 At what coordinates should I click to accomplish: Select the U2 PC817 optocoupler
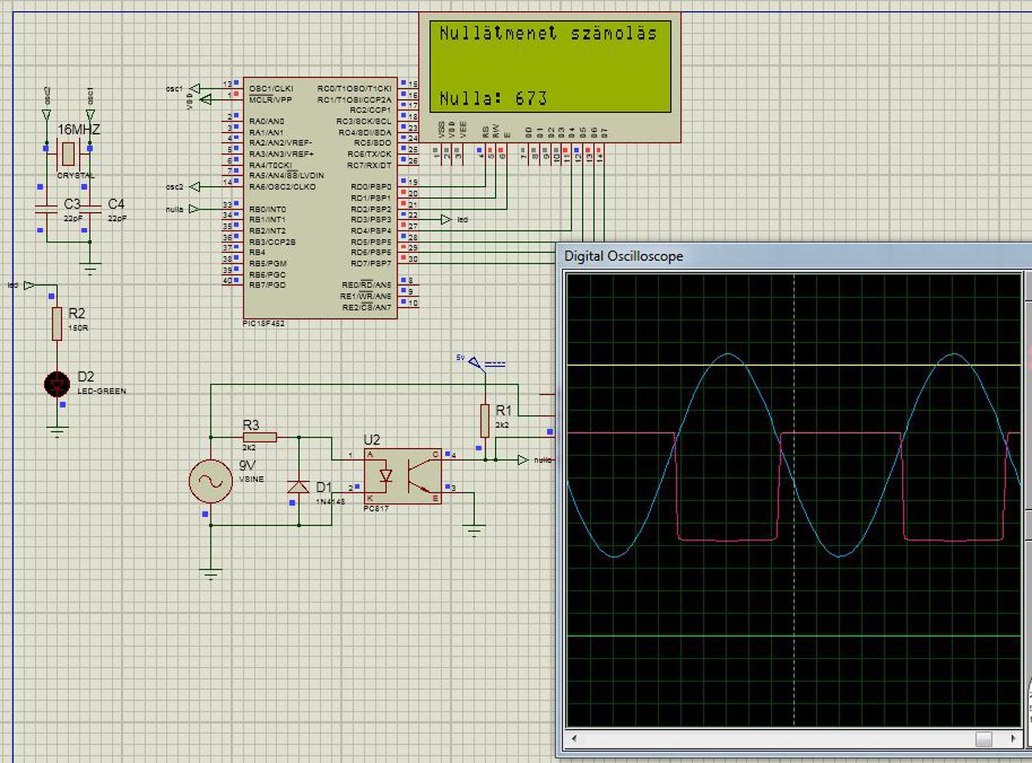402,475
